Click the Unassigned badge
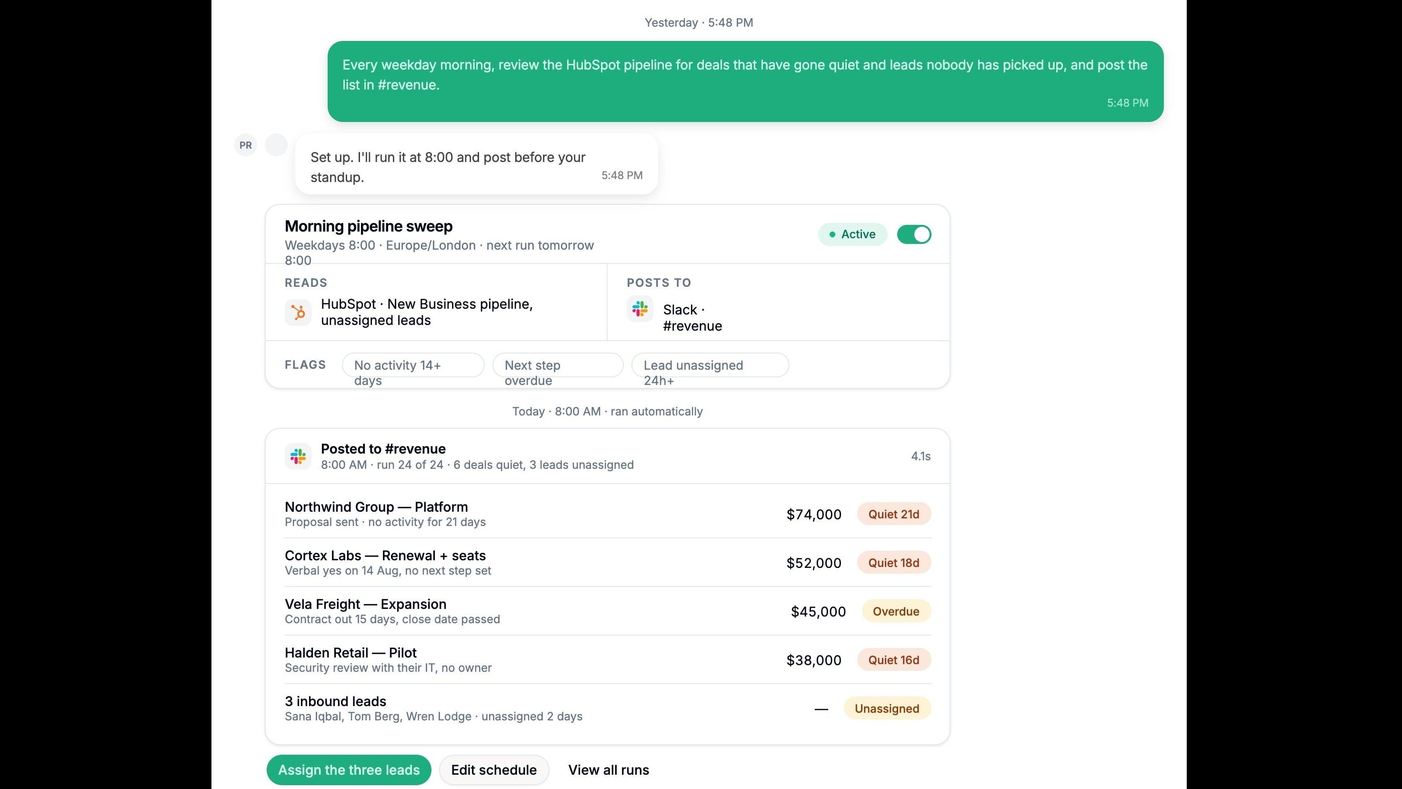1402x789 pixels. click(887, 708)
